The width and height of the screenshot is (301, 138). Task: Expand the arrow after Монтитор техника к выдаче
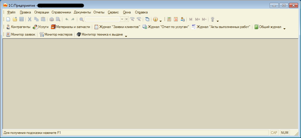point(126,36)
